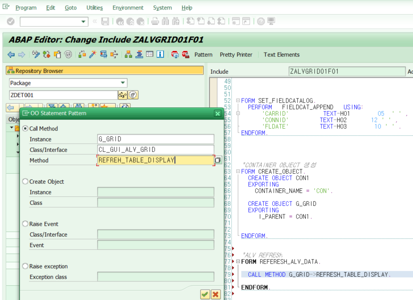Set a session breakpoint with the stop icon
Screen dimensions: 413x300
[174, 55]
